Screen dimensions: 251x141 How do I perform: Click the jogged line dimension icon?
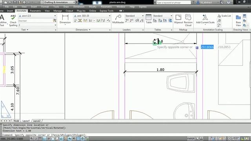click(109, 20)
